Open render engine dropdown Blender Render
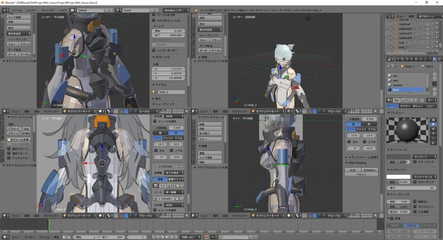This screenshot has height=240, width=443. 177,10
